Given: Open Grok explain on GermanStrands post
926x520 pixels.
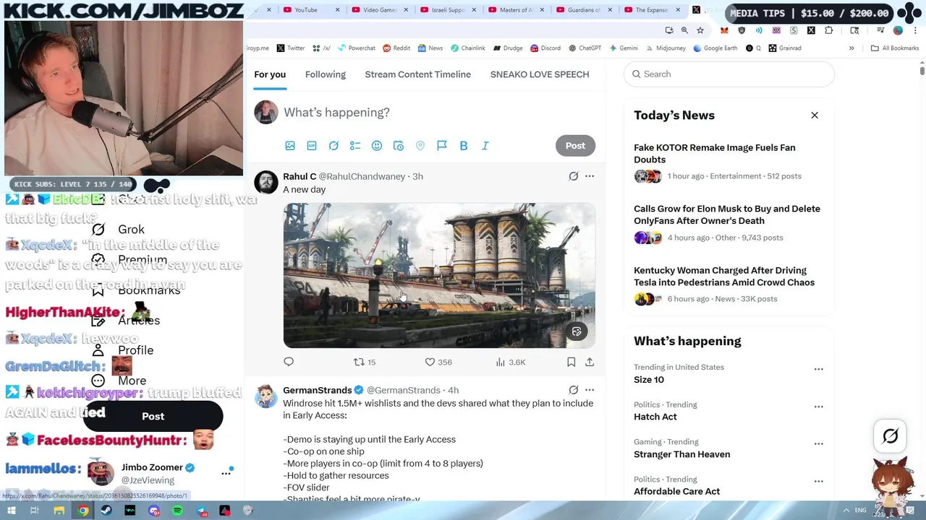Looking at the screenshot, I should click(x=574, y=390).
